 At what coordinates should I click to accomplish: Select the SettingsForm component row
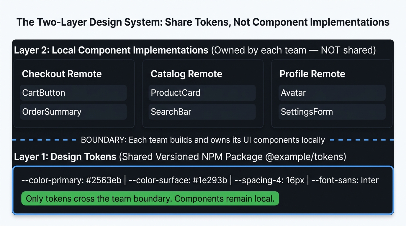332,112
